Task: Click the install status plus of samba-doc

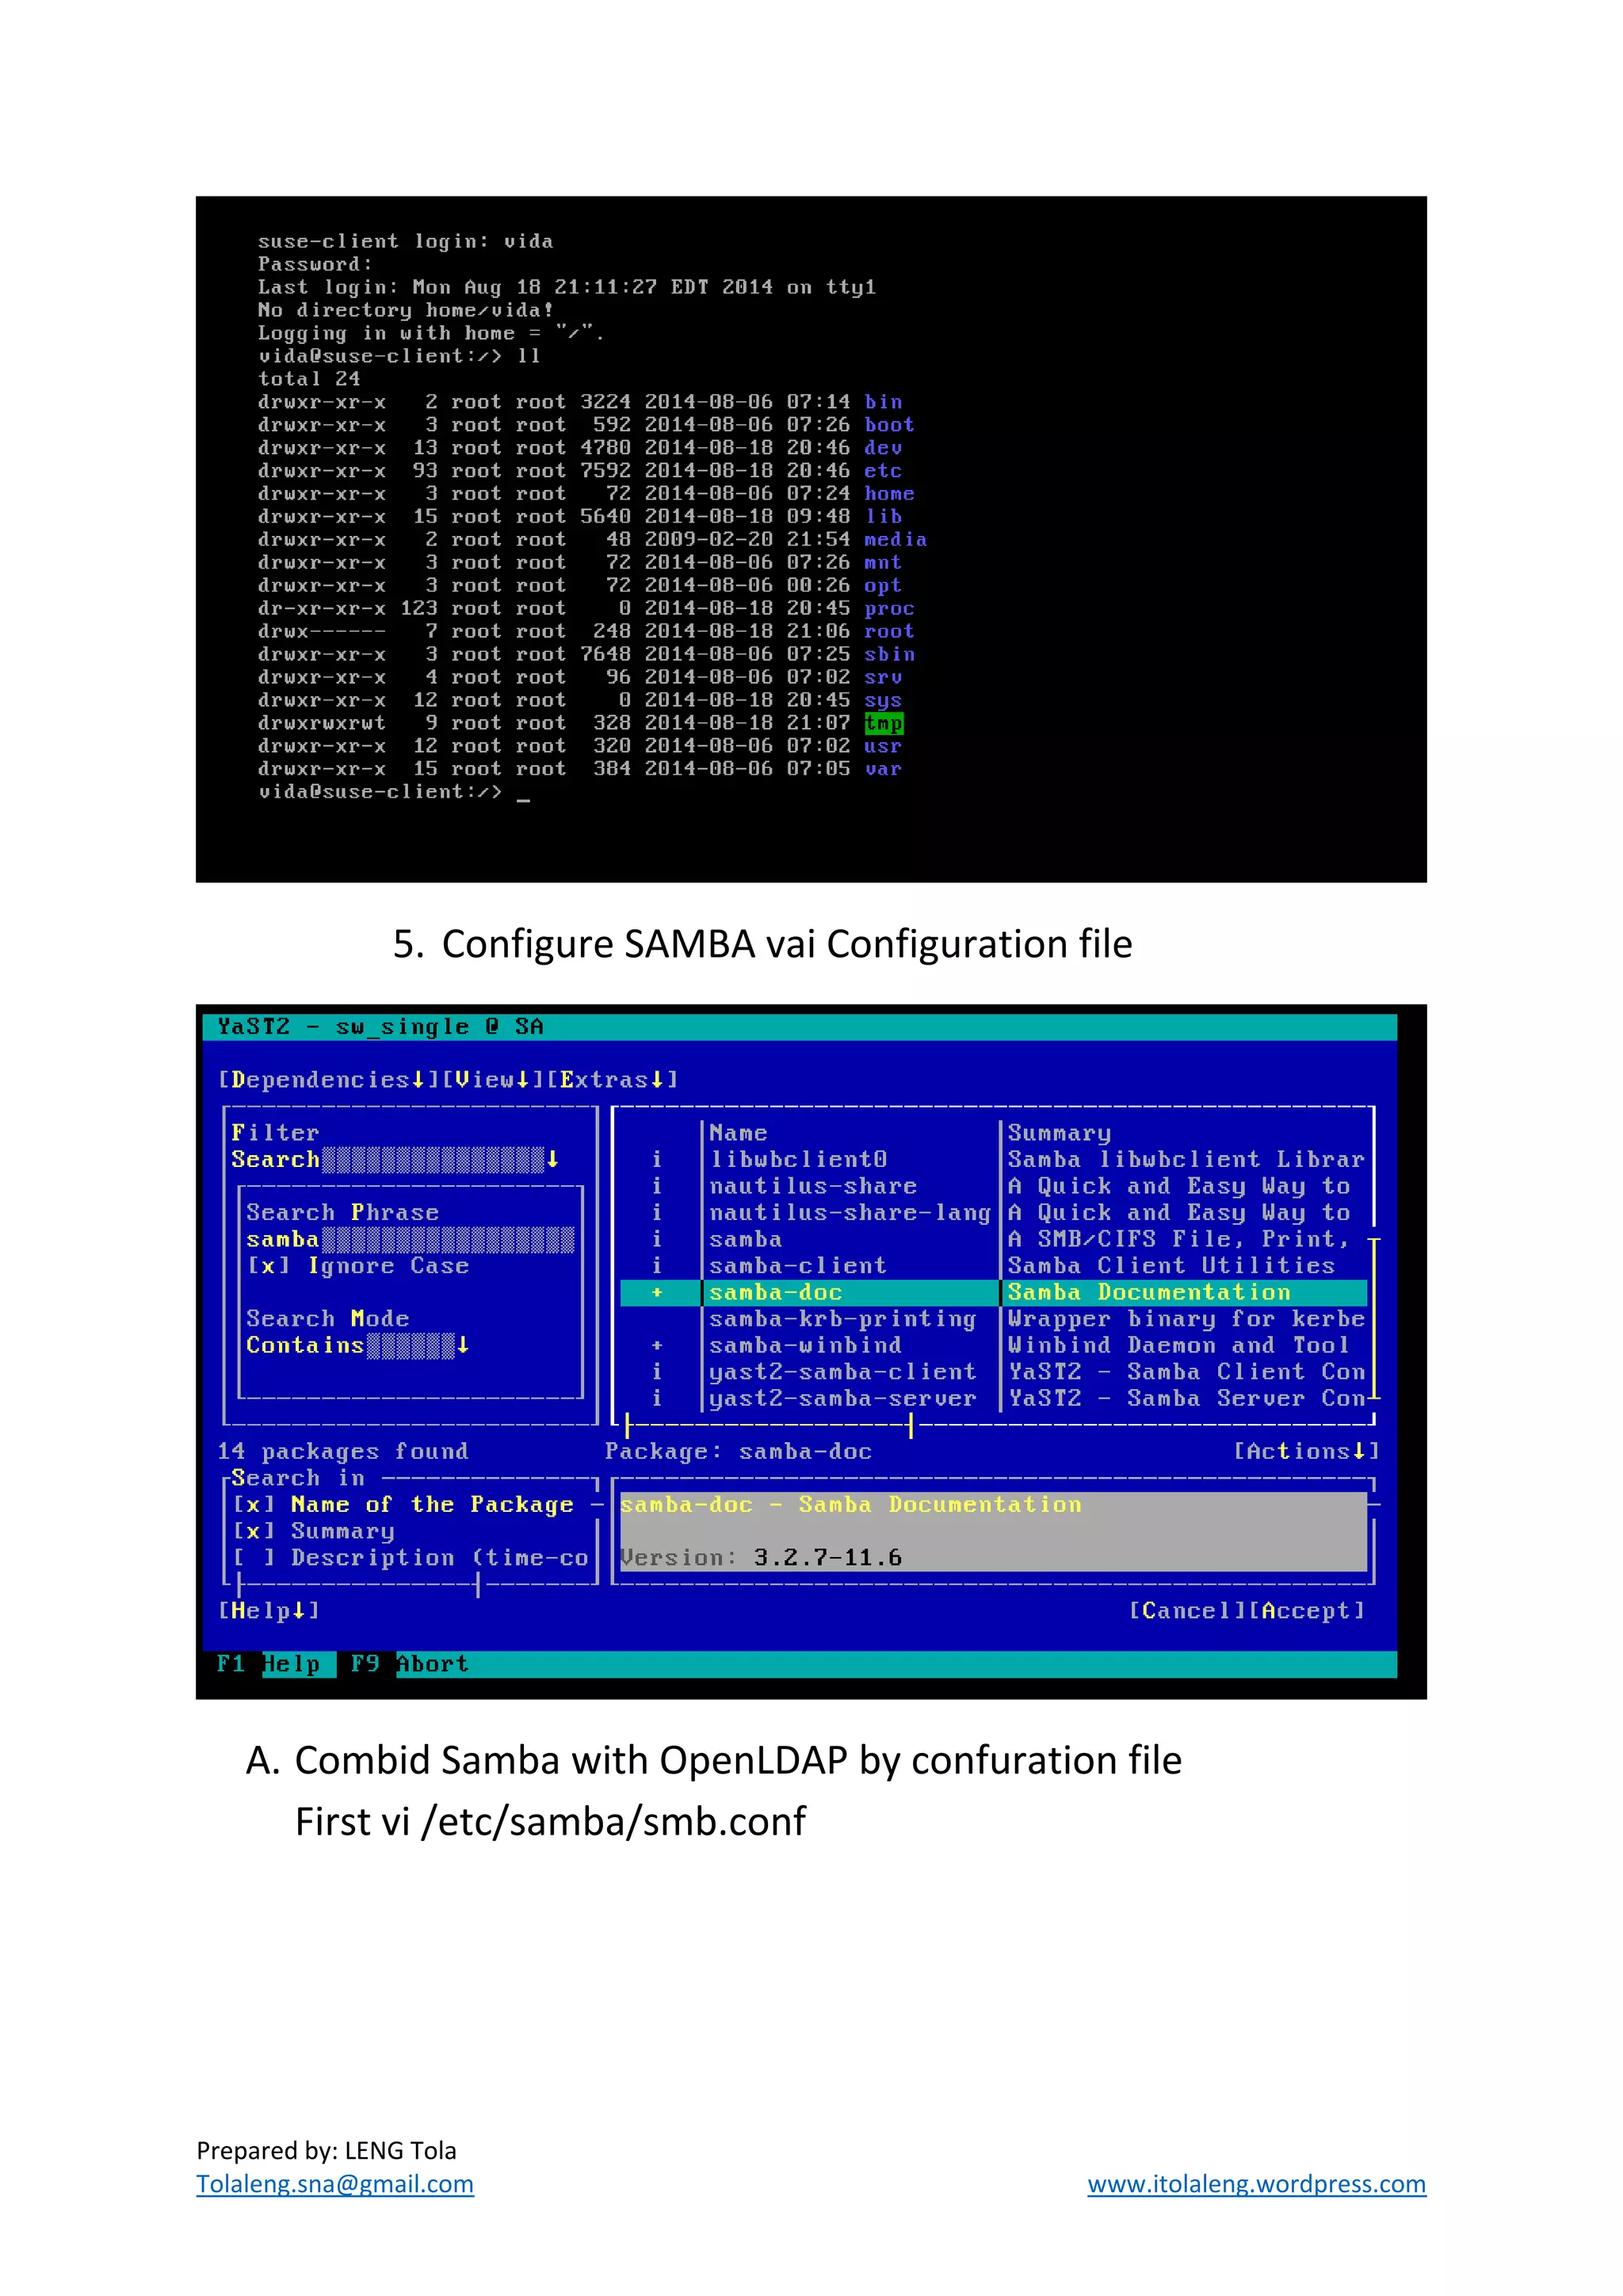Action: (657, 1293)
